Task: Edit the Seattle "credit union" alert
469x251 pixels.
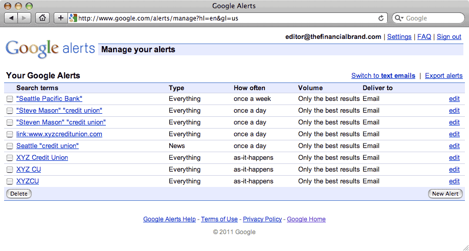Action: (x=454, y=146)
